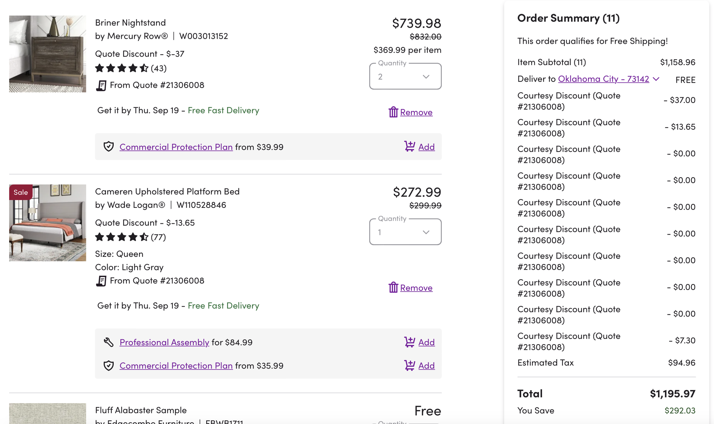Click trash icon for Cameren Platform Bed
Screen dimensions: 714x424
[393, 287]
